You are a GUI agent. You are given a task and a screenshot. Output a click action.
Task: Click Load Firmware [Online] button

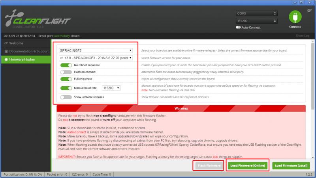pyautogui.click(x=247, y=166)
